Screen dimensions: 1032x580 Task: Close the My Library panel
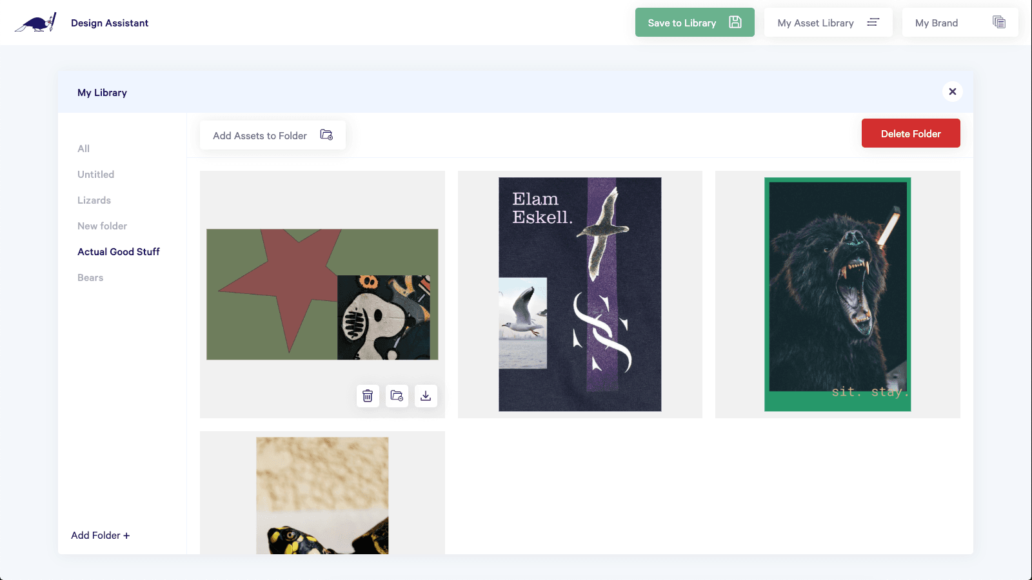pos(953,92)
